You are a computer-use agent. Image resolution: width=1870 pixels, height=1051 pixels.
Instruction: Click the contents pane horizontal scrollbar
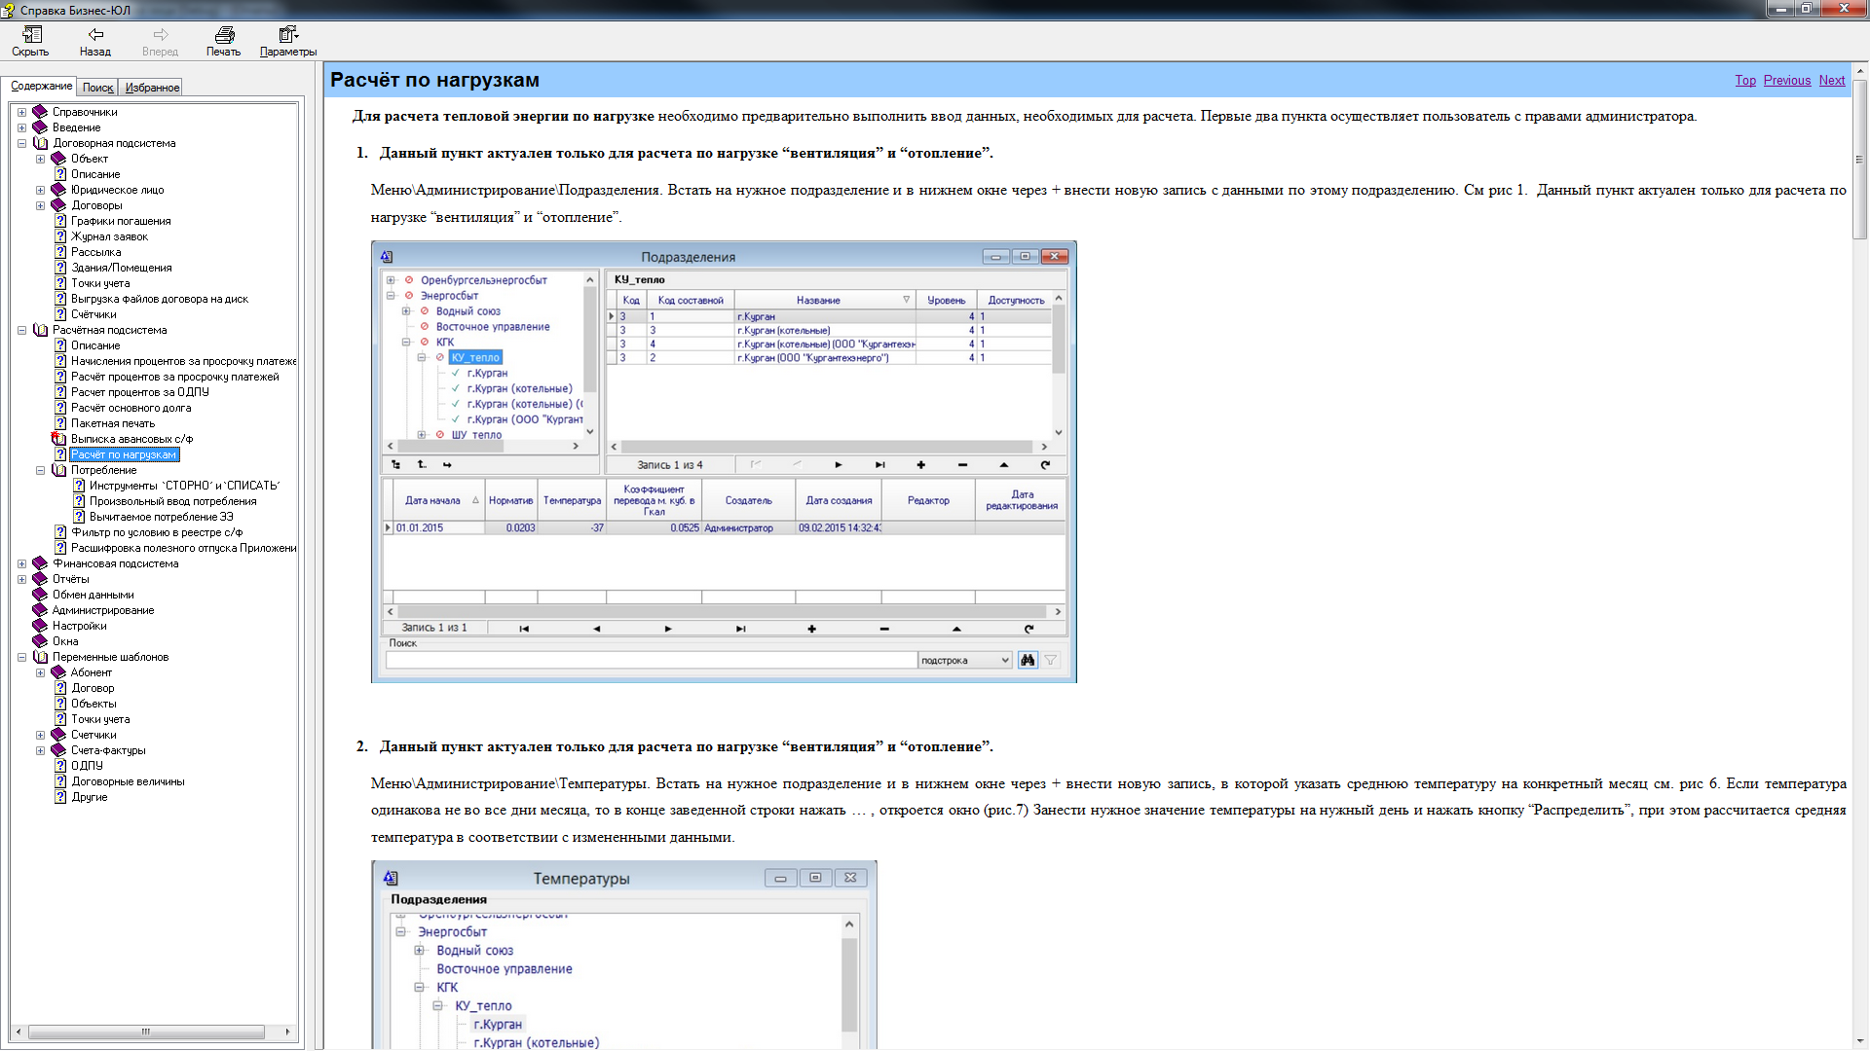pos(153,1032)
